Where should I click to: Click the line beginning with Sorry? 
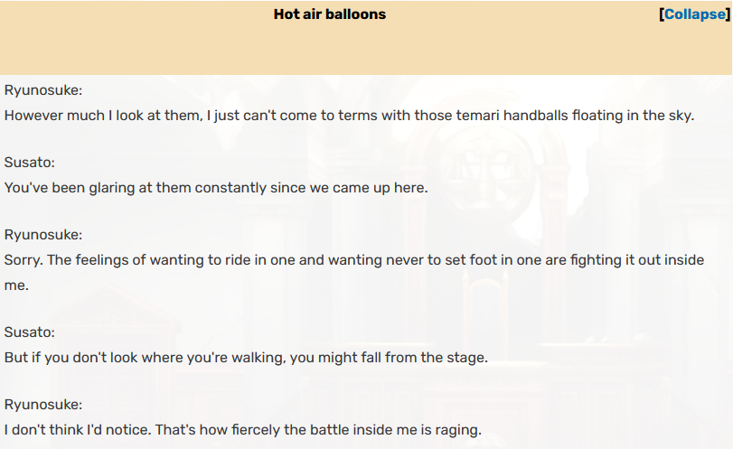[x=354, y=260]
